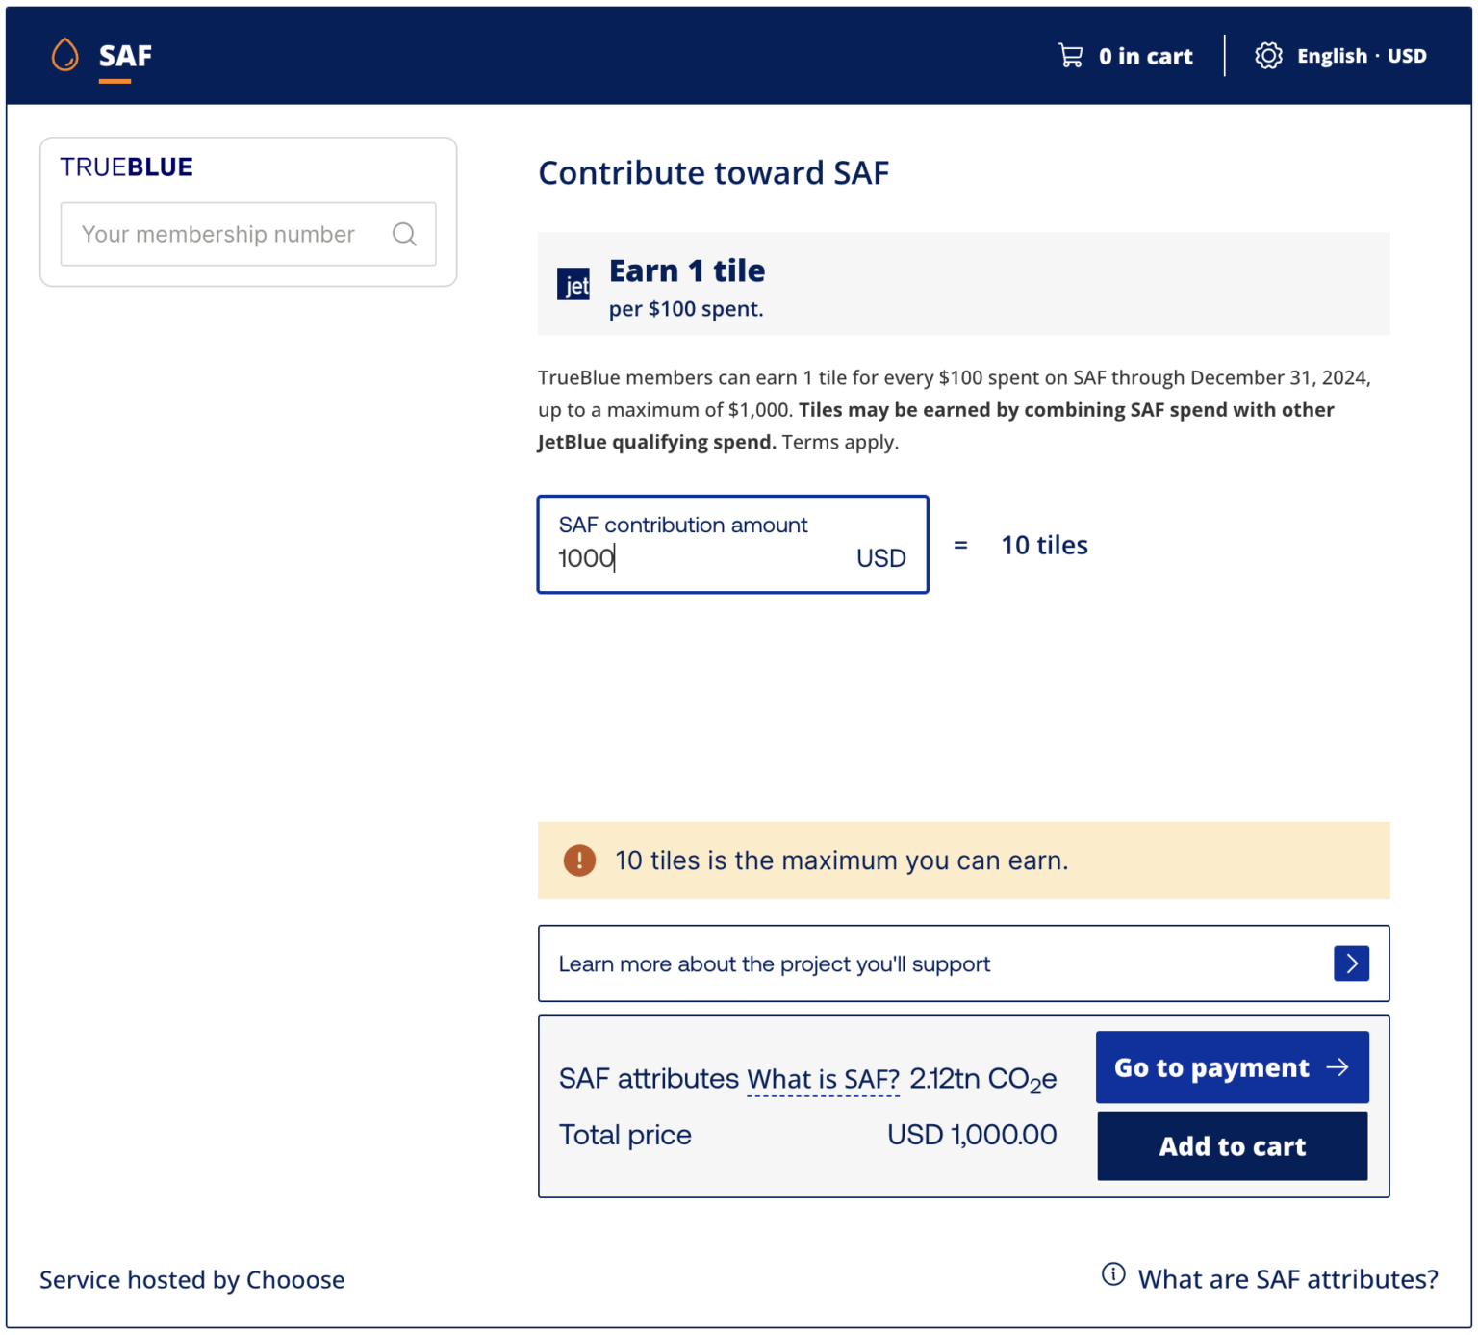Click the SAF droplet logo icon
Image resolution: width=1478 pixels, height=1335 pixels.
[x=64, y=55]
